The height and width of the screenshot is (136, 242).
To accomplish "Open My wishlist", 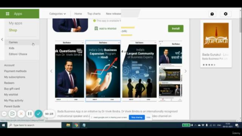I will click(x=11, y=94).
